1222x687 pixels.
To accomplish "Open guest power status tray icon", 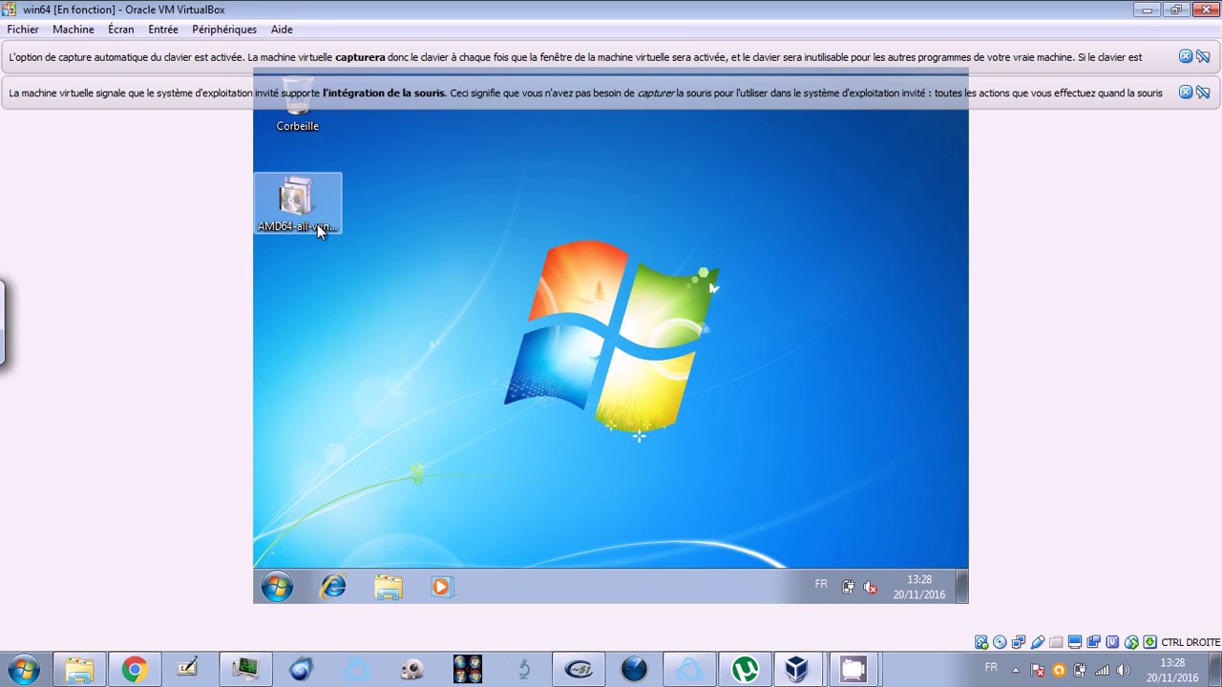I will point(848,588).
